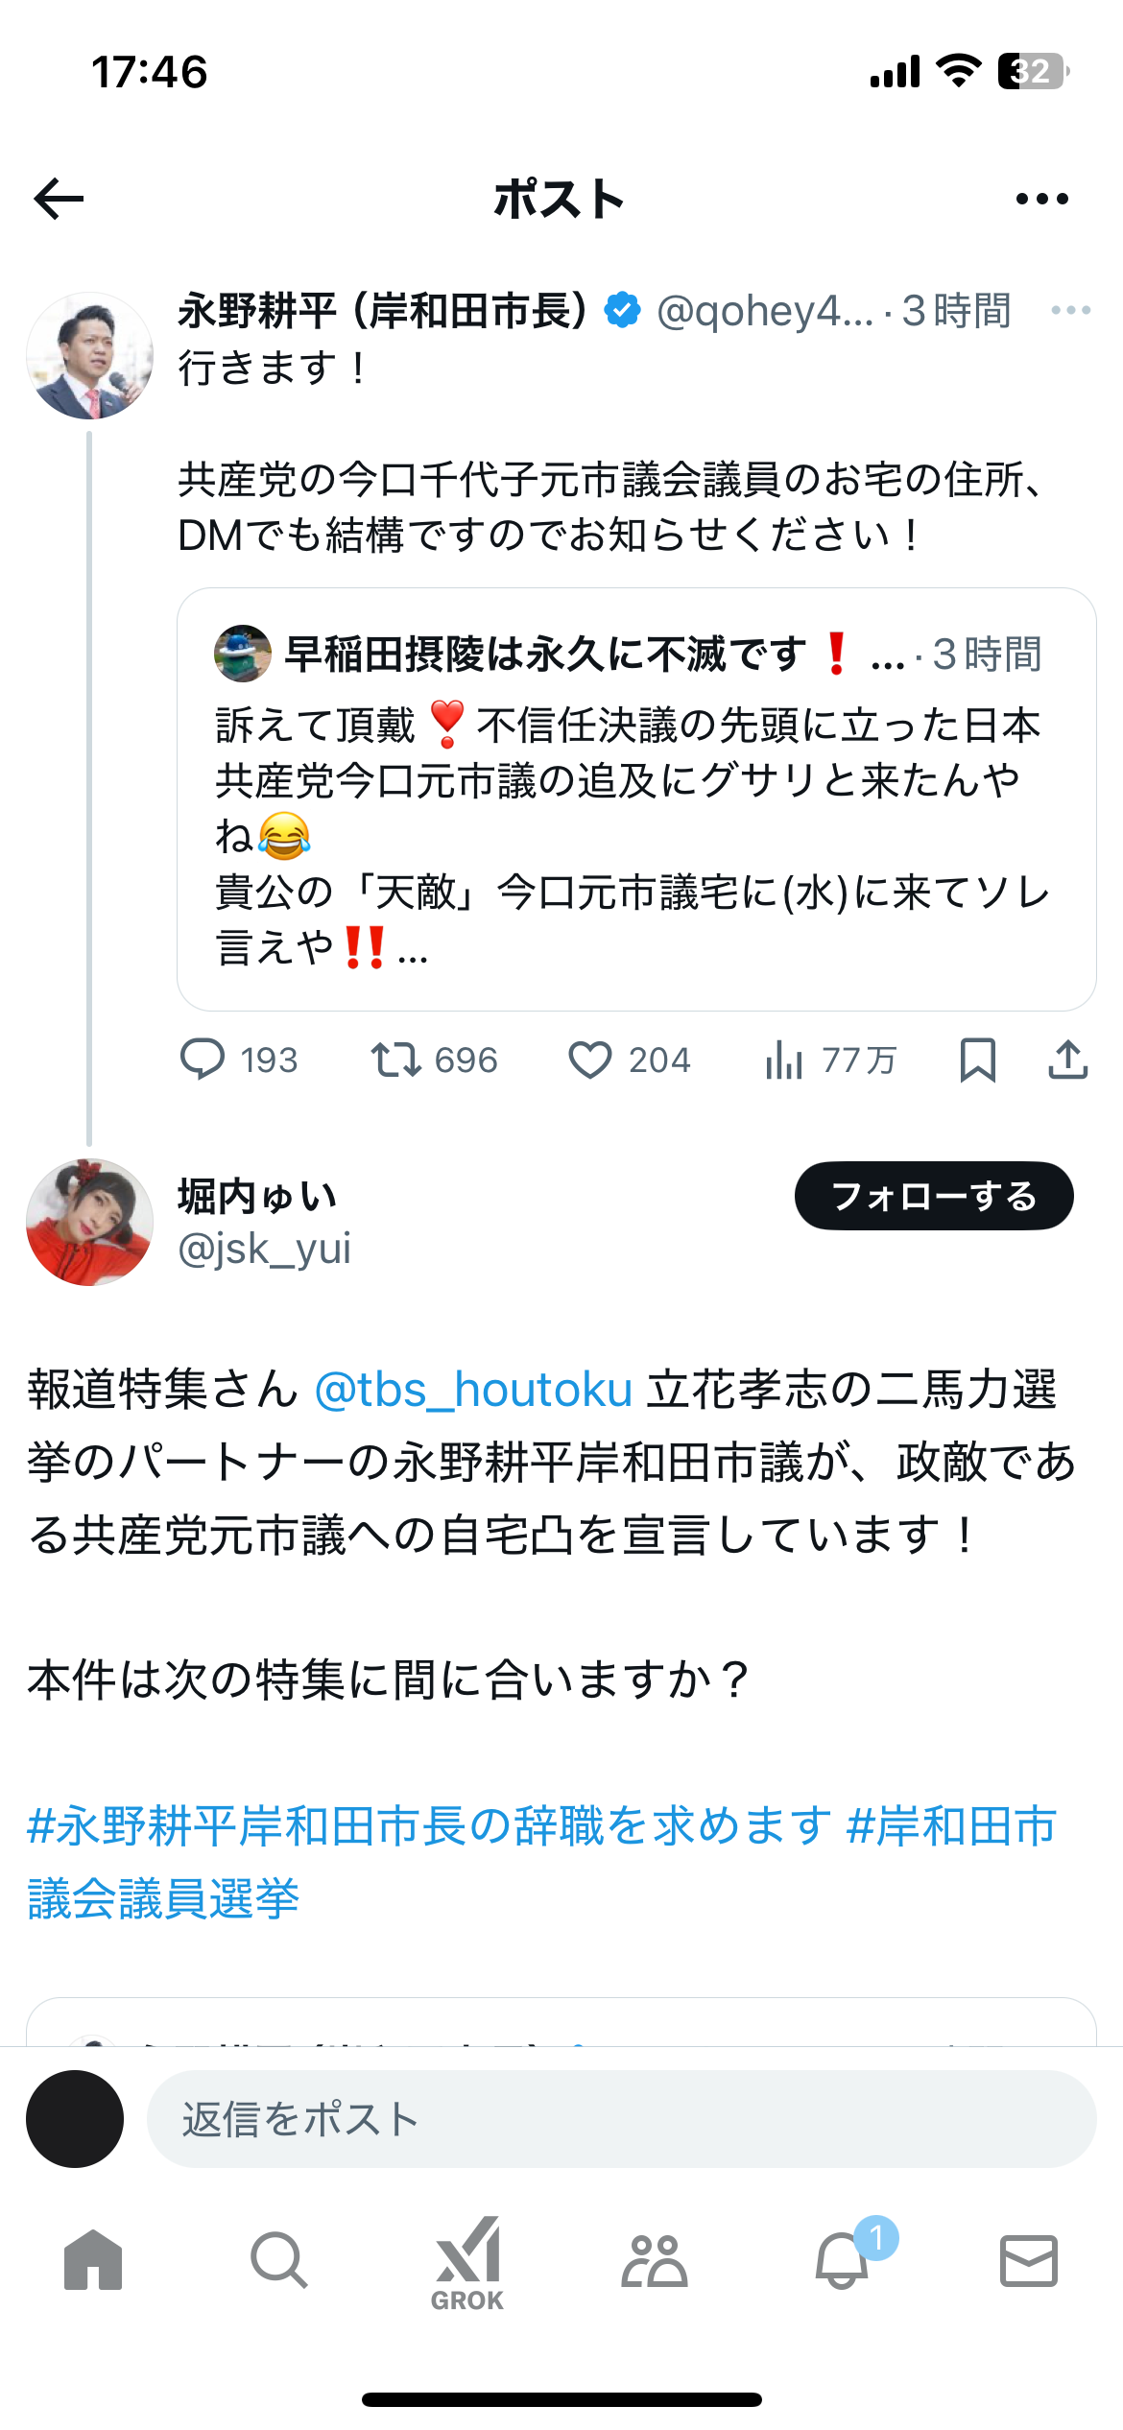1123x2430 pixels.
Task: Tap the back arrow icon
Action: click(60, 199)
